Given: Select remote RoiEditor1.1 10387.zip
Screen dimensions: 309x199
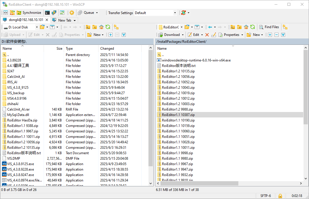Looking at the screenshot, I should pyautogui.click(x=178, y=115).
